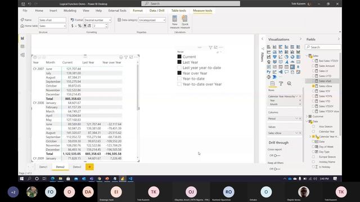This screenshot has width=360, height=202.
Task: Open Windows Start menu
Action: tap(21, 178)
